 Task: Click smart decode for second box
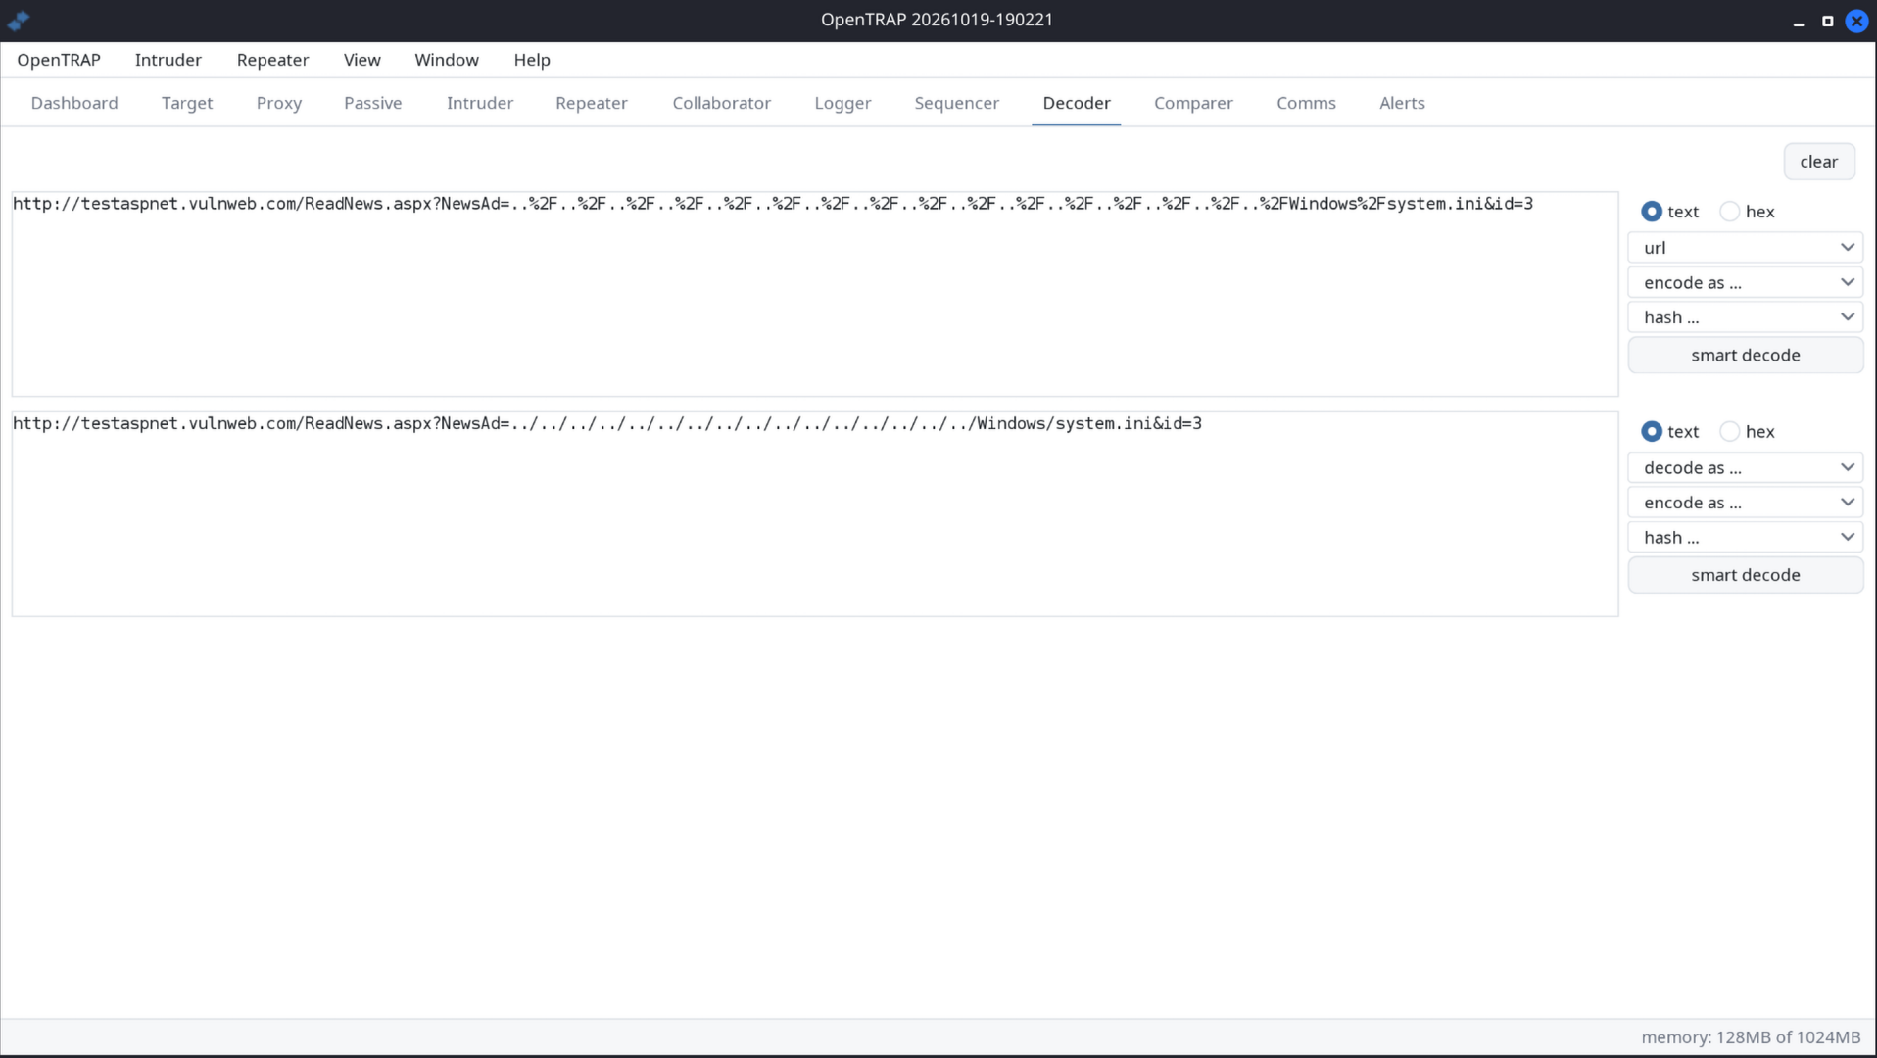click(x=1746, y=575)
